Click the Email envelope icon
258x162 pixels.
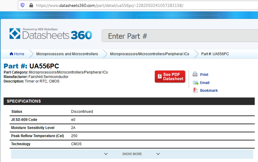coord(195,83)
